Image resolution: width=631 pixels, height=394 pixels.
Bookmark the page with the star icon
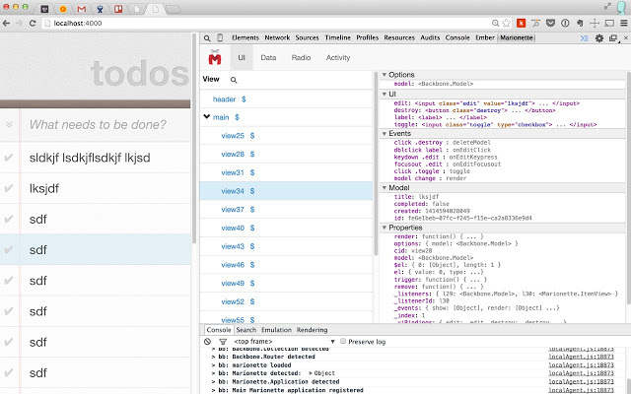click(x=507, y=24)
